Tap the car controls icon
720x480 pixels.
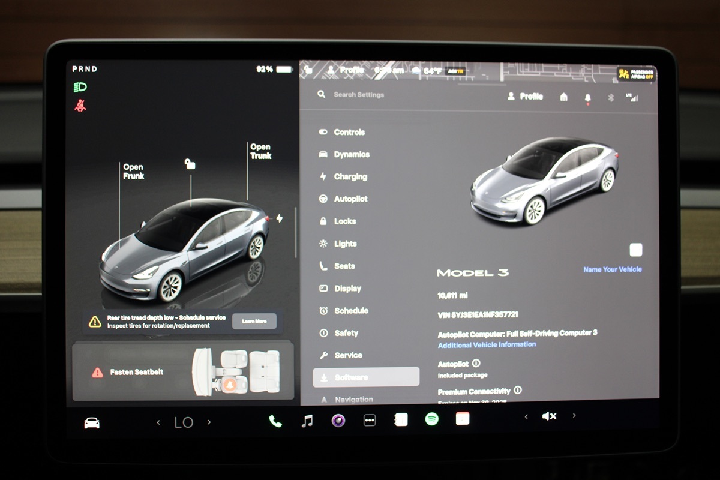(x=92, y=423)
